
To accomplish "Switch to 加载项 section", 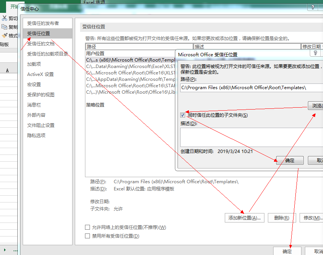I will (48, 64).
